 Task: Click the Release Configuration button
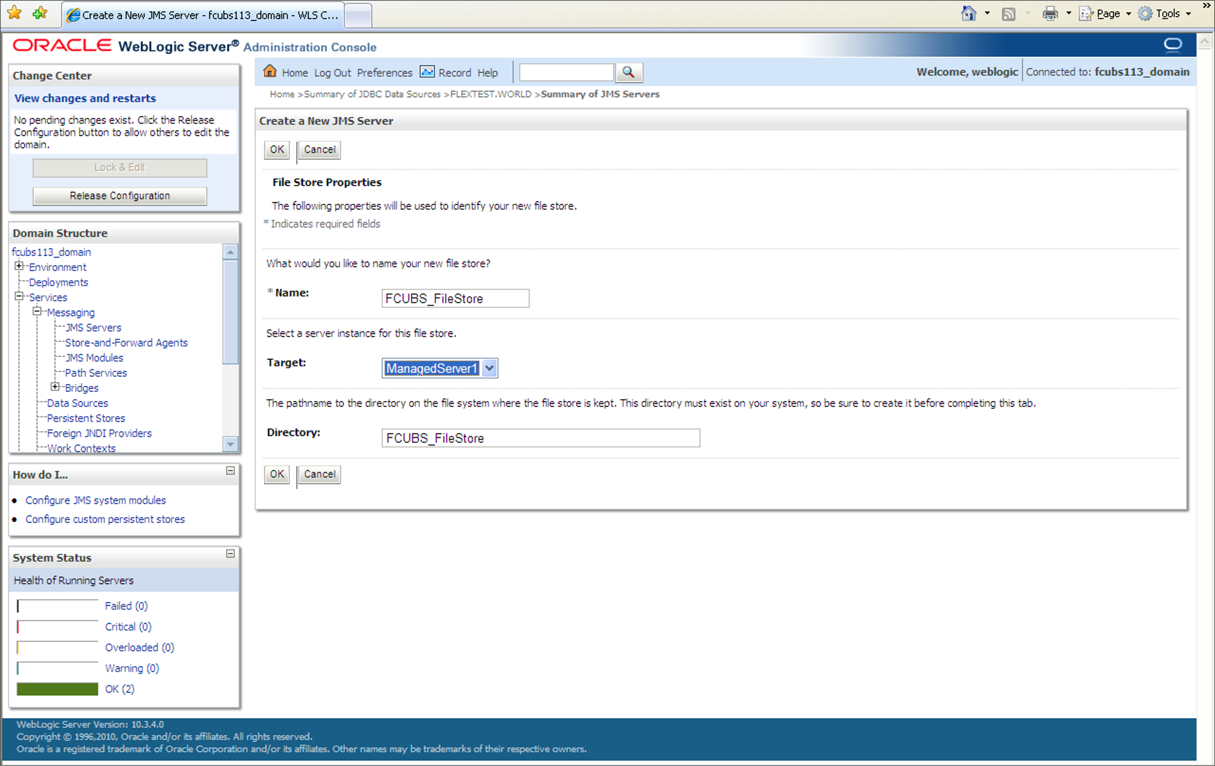[x=120, y=196]
